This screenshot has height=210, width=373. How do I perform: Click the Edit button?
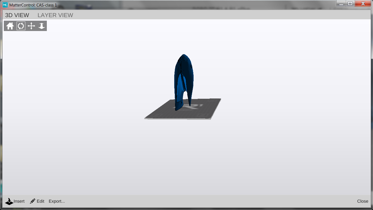pyautogui.click(x=37, y=201)
